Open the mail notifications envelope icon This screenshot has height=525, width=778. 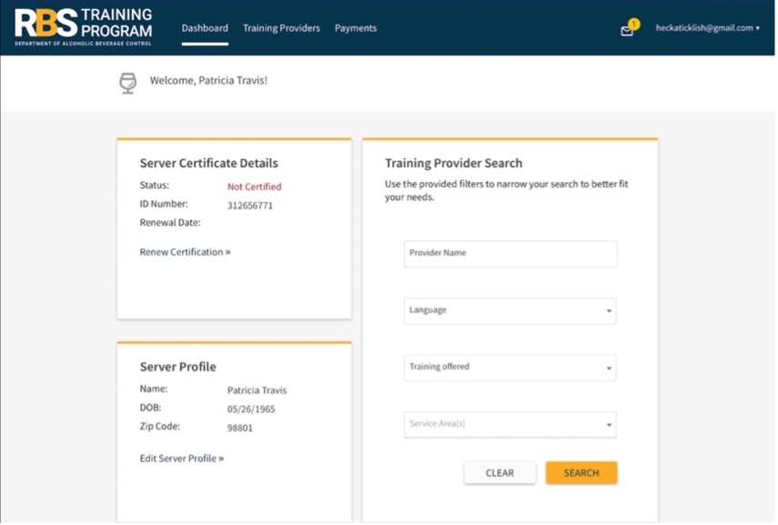626,31
